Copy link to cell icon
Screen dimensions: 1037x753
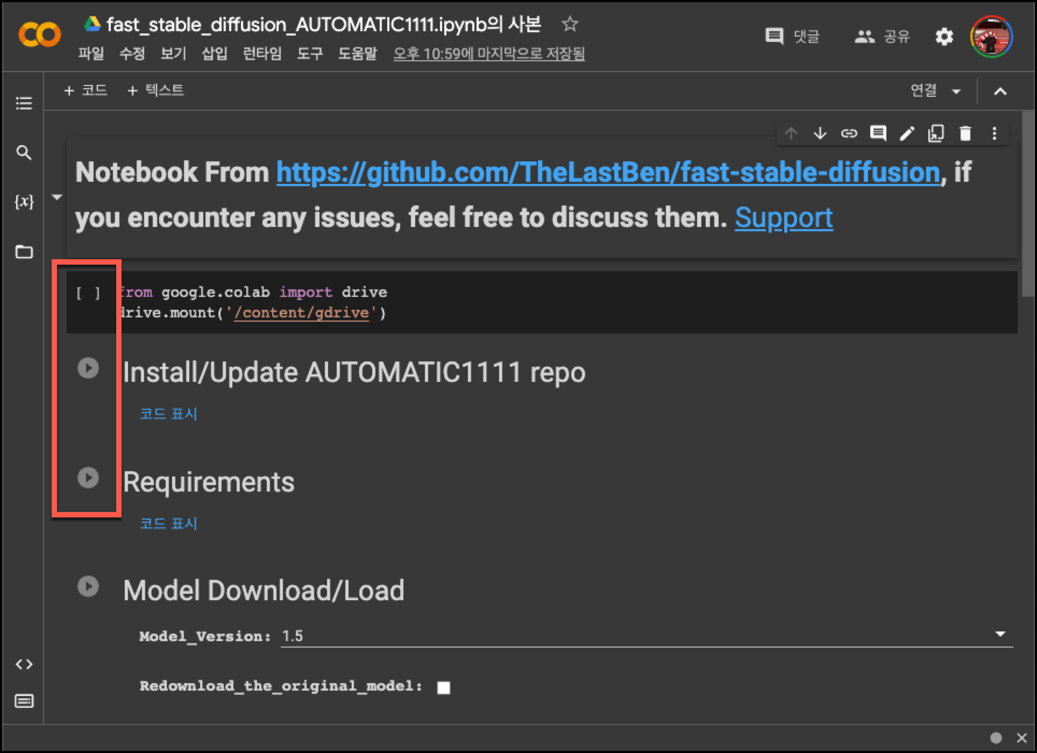pyautogui.click(x=849, y=133)
